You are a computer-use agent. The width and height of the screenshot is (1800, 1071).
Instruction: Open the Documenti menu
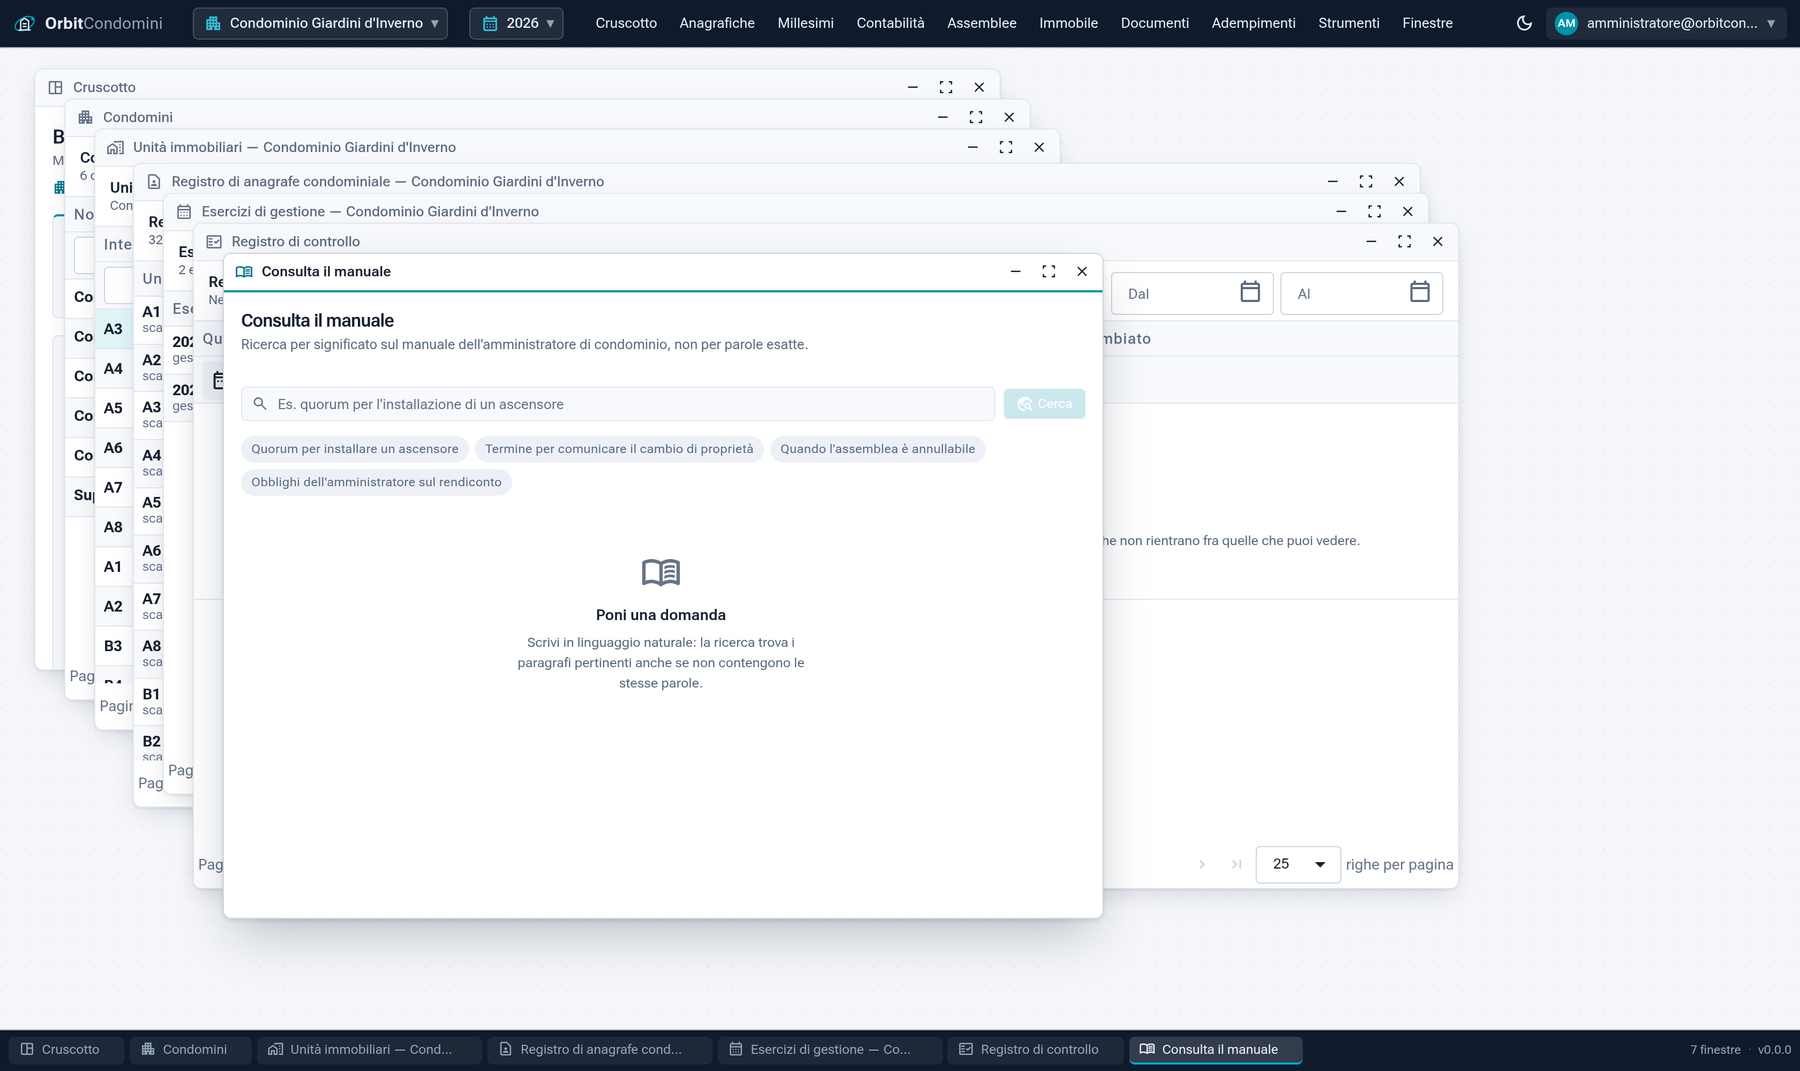point(1154,23)
